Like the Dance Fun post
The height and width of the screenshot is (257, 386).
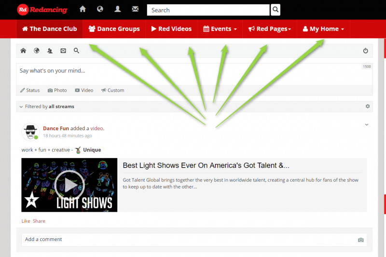pyautogui.click(x=26, y=221)
